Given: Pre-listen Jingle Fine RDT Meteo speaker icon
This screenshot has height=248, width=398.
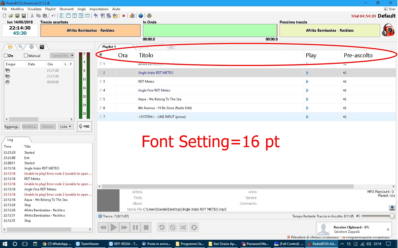Looking at the screenshot, I should (345, 90).
